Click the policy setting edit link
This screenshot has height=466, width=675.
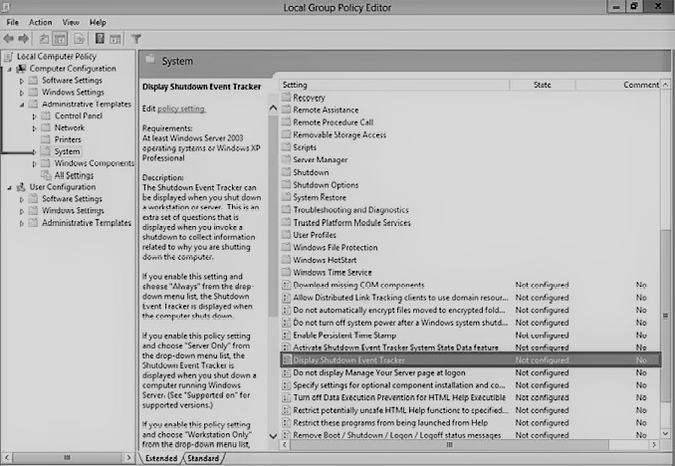[181, 109]
